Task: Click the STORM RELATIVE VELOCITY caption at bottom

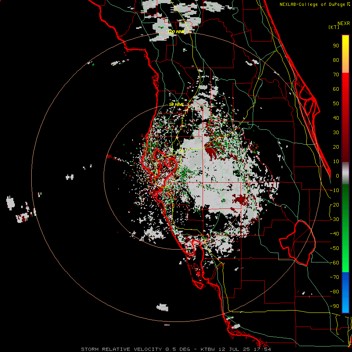Action: tap(176, 349)
